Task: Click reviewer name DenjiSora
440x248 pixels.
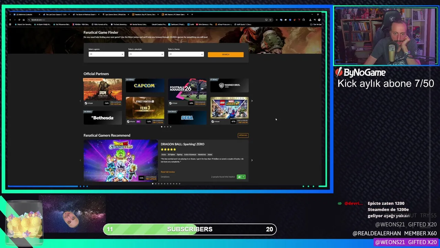Action: click(x=165, y=177)
